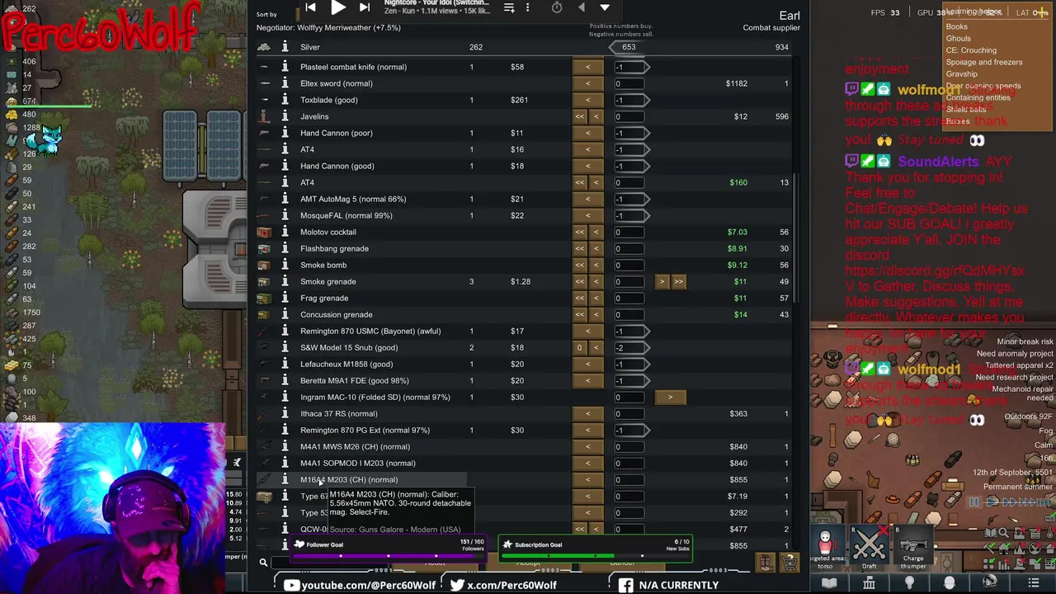Open info for Molotov cocktail row
Screen dimensions: 1056x594
pyautogui.click(x=285, y=232)
